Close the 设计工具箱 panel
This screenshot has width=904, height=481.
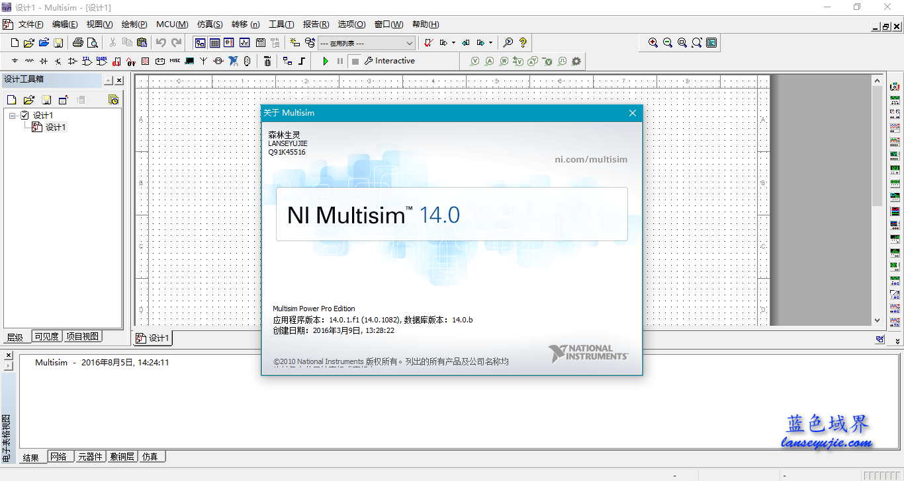[119, 81]
